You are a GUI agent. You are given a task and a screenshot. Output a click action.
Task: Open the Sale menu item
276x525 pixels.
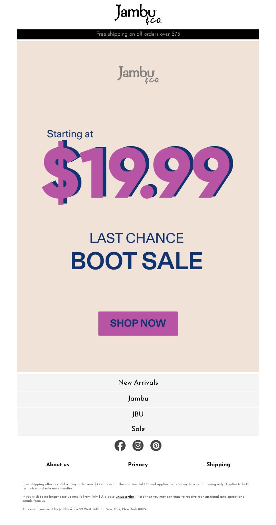click(x=138, y=429)
